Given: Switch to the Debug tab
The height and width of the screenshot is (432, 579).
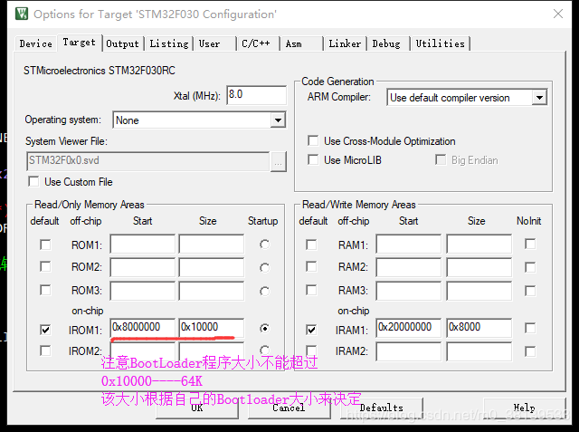Looking at the screenshot, I should tap(388, 43).
